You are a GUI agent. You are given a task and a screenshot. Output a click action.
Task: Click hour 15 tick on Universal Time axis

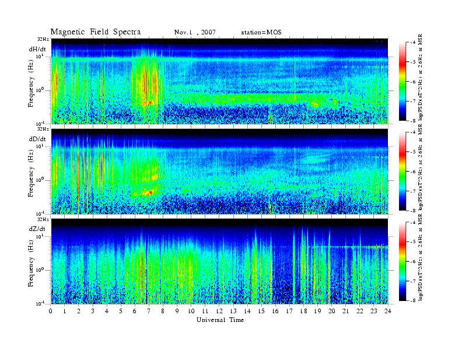point(261,311)
